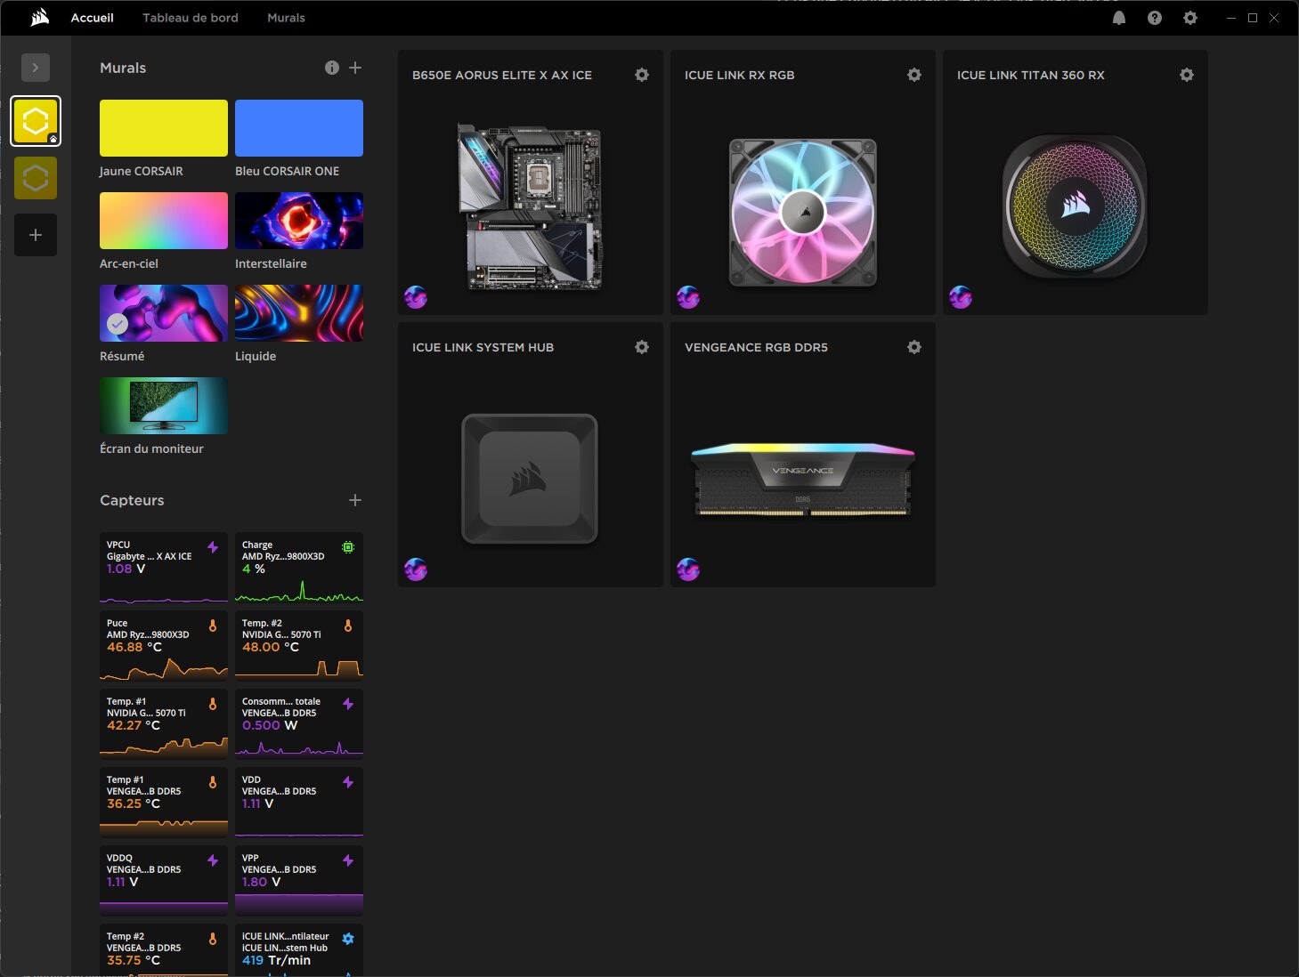Switch to the Murals tab
Image resolution: width=1299 pixels, height=977 pixels.
[286, 18]
